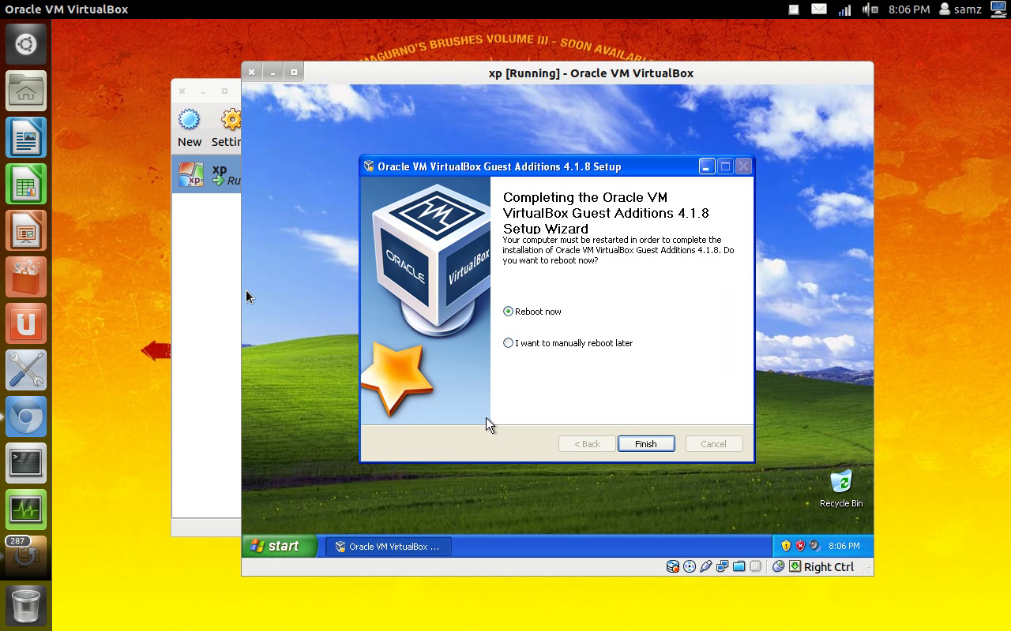This screenshot has width=1011, height=631.
Task: Open the Windows XP start menu
Action: [279, 546]
